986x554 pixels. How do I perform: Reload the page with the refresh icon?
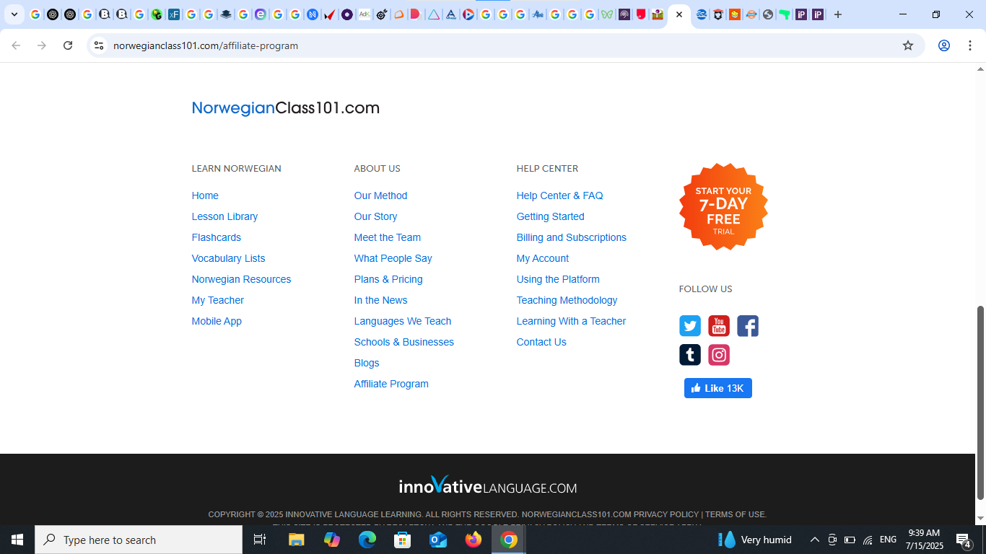click(x=68, y=45)
